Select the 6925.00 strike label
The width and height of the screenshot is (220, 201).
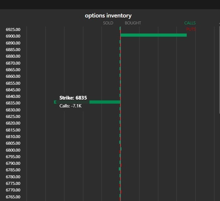click(x=13, y=30)
